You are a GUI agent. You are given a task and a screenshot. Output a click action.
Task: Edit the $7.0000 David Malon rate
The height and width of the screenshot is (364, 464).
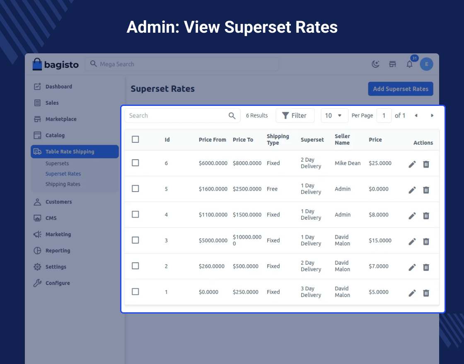[412, 267]
